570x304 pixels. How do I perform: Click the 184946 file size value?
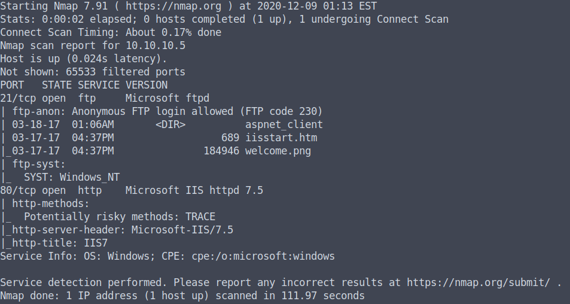221,151
